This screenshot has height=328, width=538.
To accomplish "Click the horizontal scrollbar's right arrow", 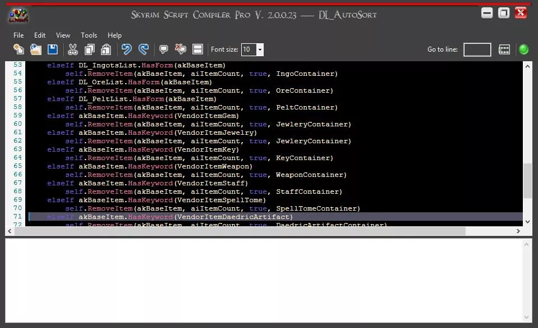I will point(518,231).
